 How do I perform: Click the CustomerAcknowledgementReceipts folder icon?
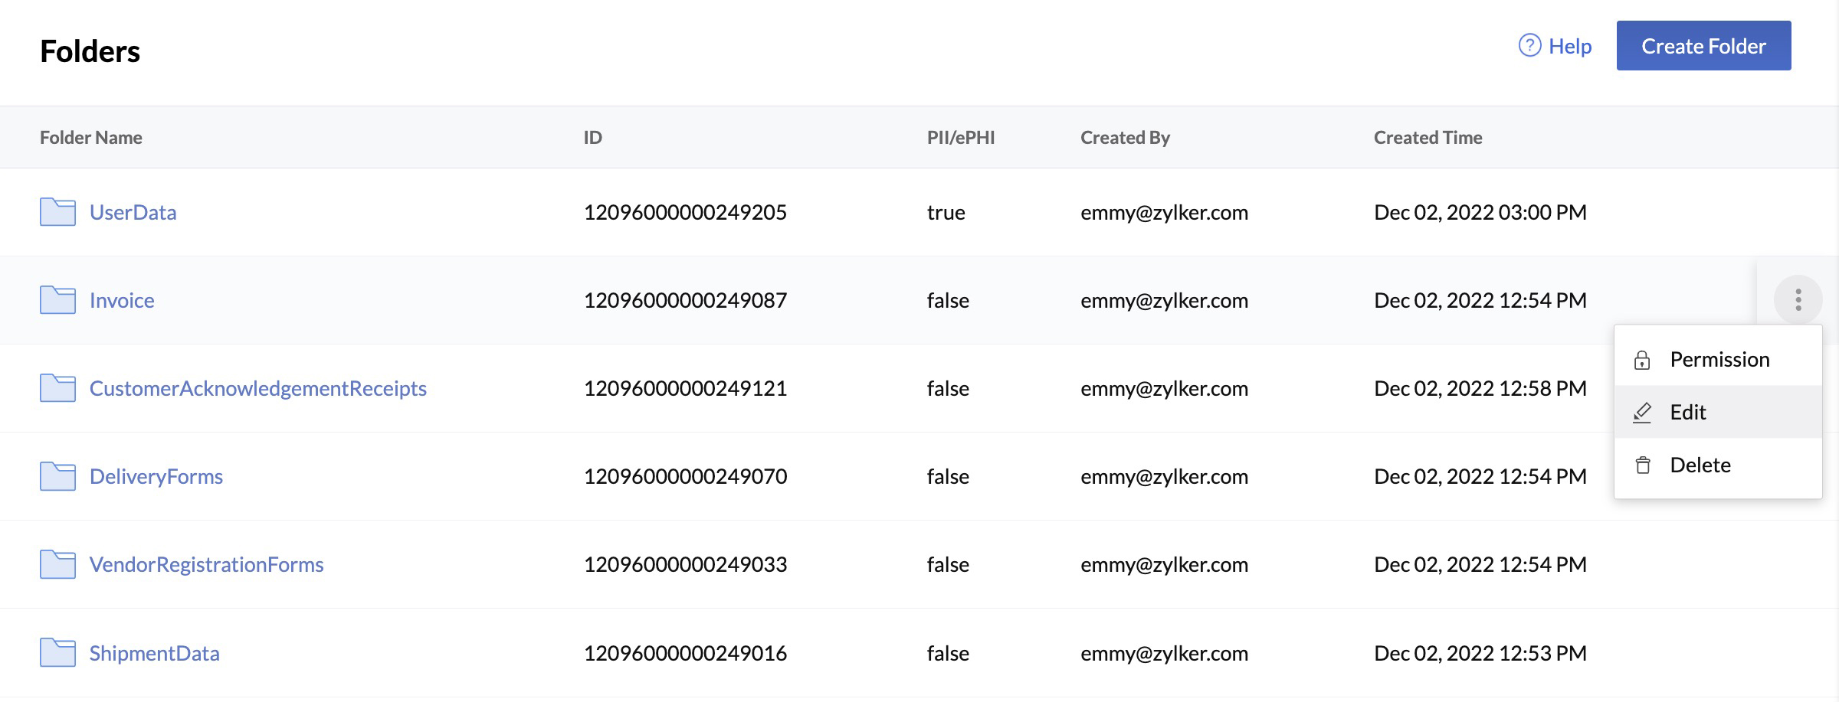[57, 388]
